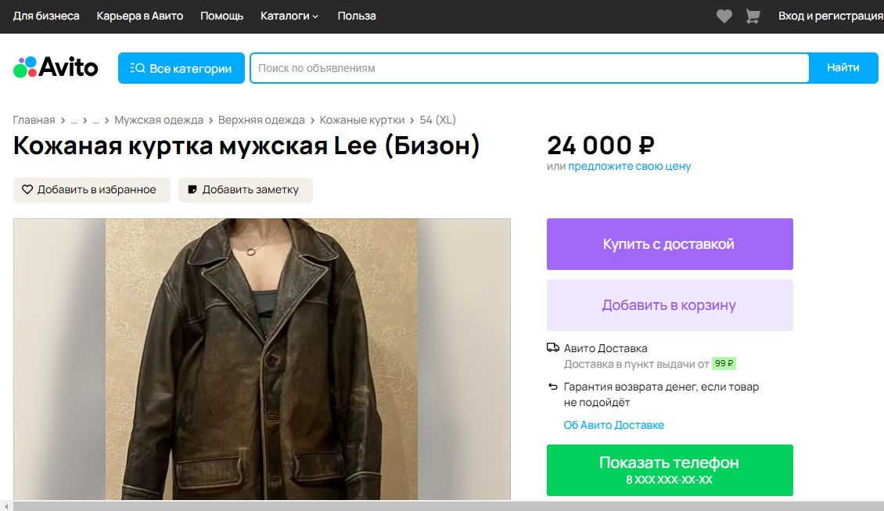The height and width of the screenshot is (511, 884).
Task: Click Купить с доставкой button
Action: click(x=669, y=244)
